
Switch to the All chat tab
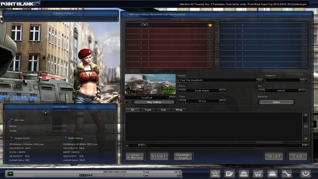pyautogui.click(x=133, y=110)
